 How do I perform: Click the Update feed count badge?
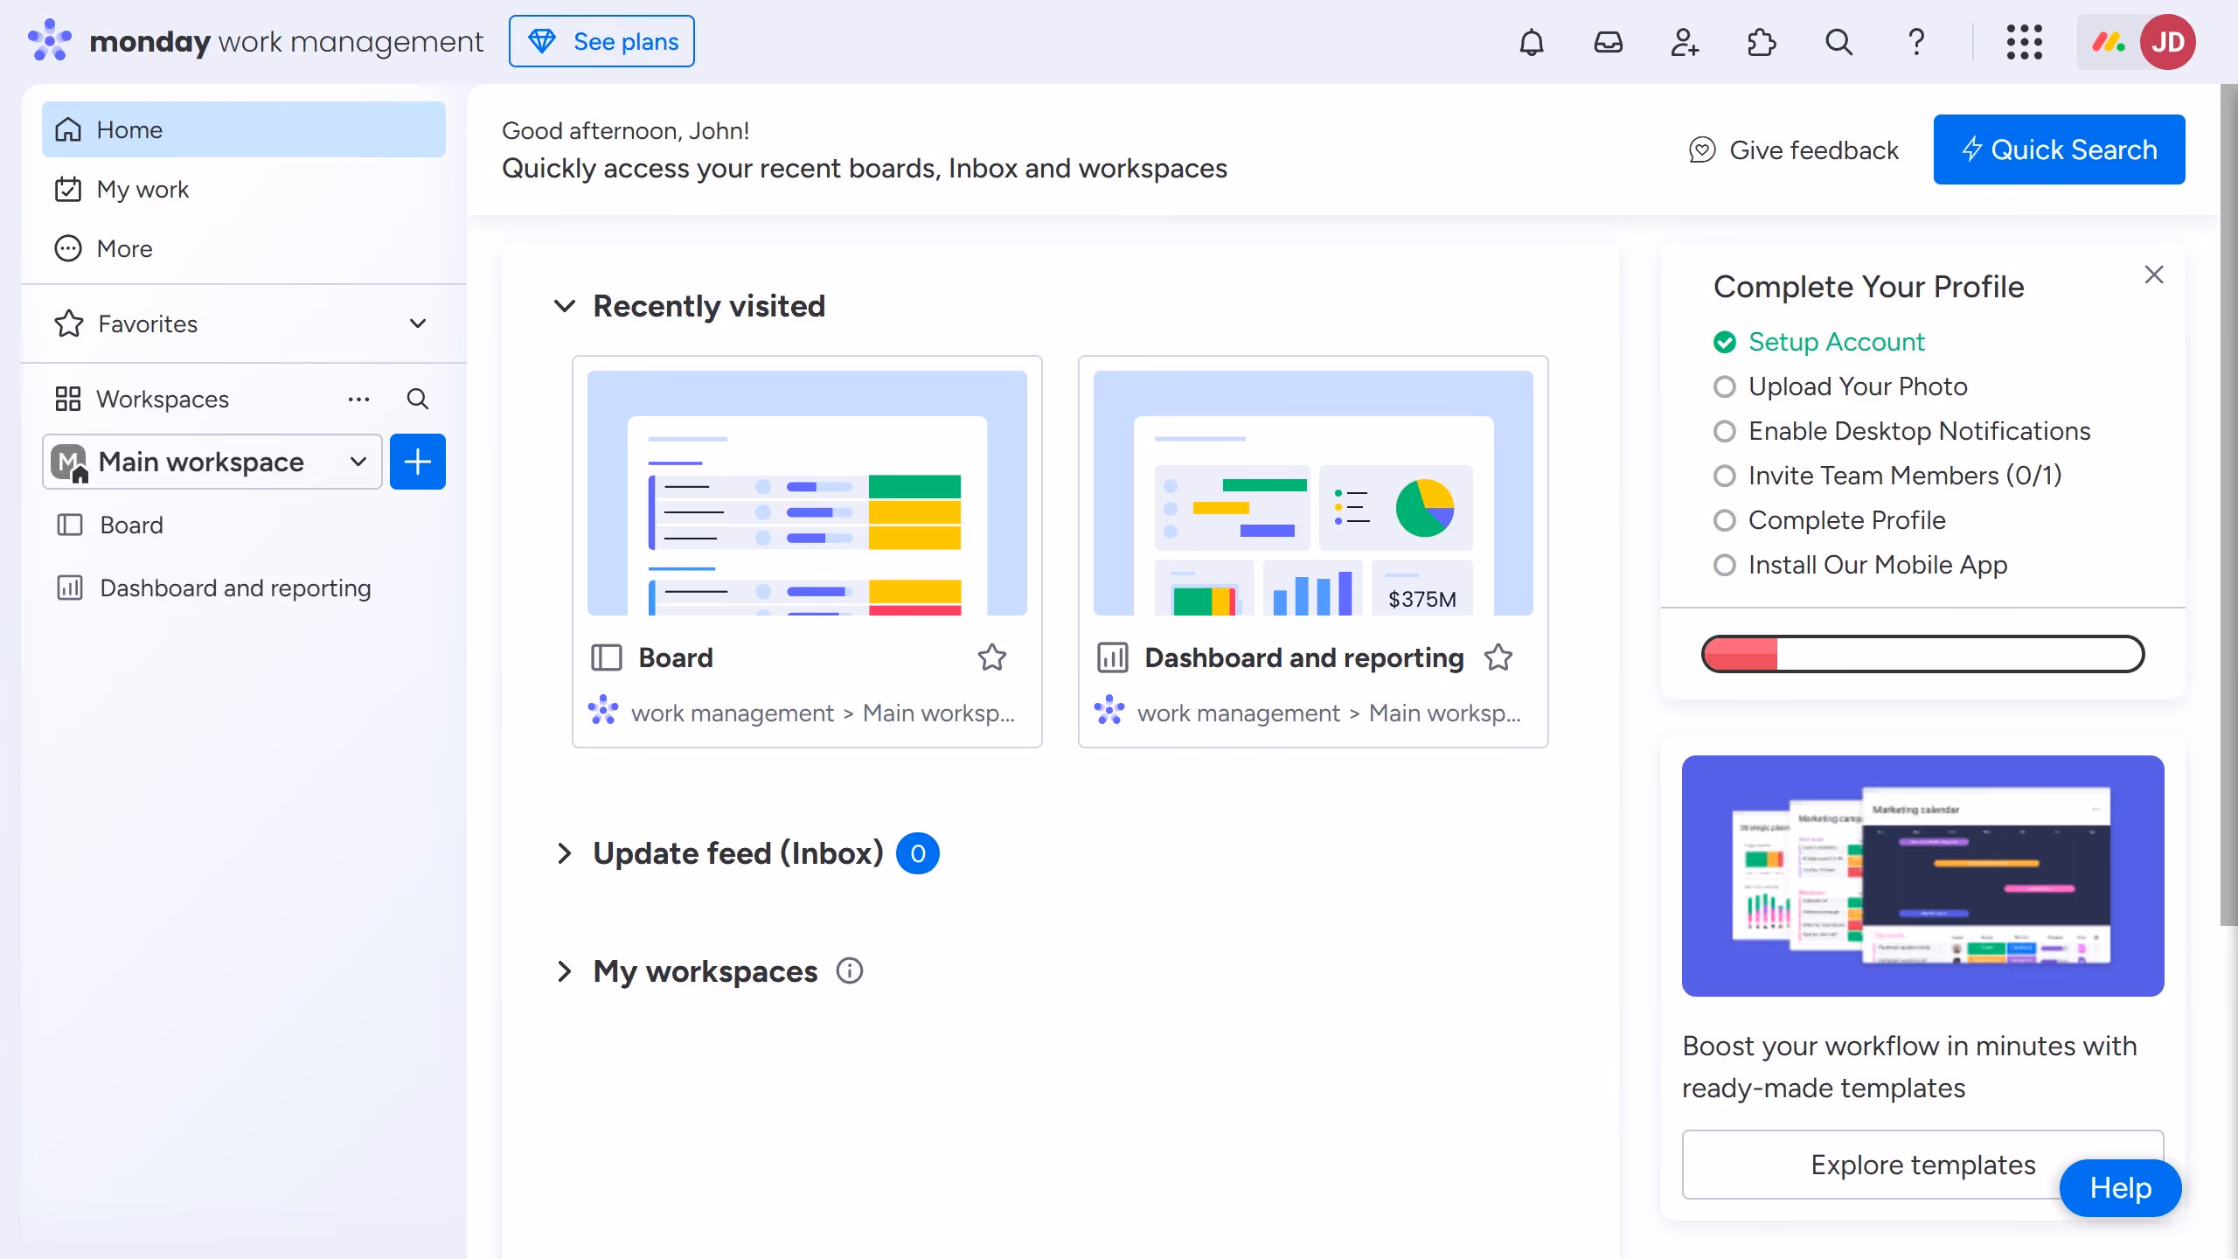click(x=918, y=853)
